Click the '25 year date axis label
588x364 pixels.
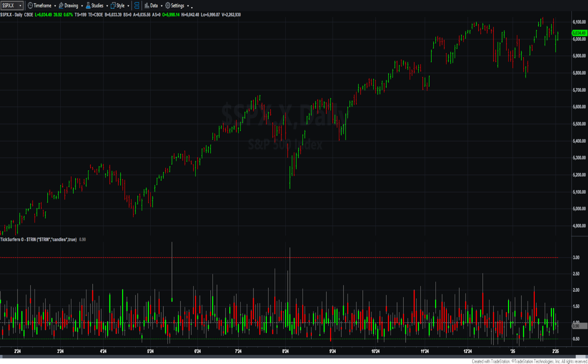click(513, 351)
